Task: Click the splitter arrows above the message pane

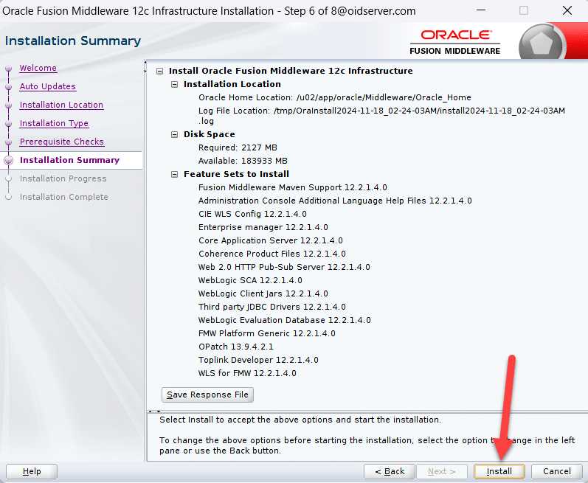Action: pos(154,411)
